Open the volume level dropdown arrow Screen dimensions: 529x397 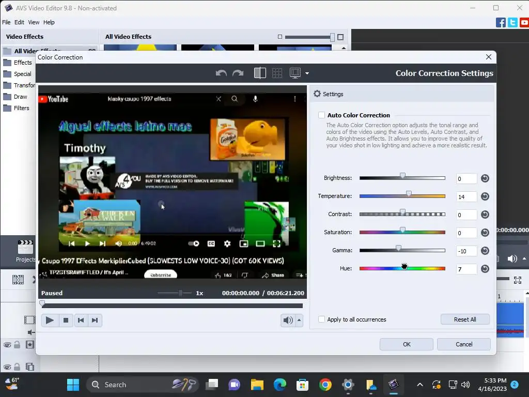[x=299, y=320]
